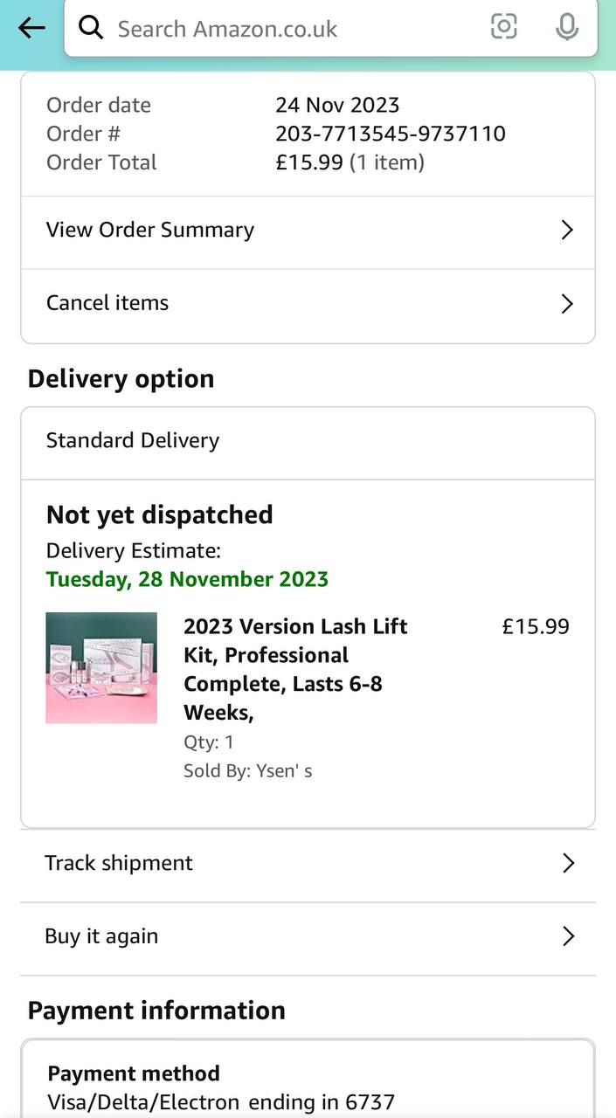
Task: Tap the Tuesday, 28 November 2023 delivery estimate
Action: (187, 579)
